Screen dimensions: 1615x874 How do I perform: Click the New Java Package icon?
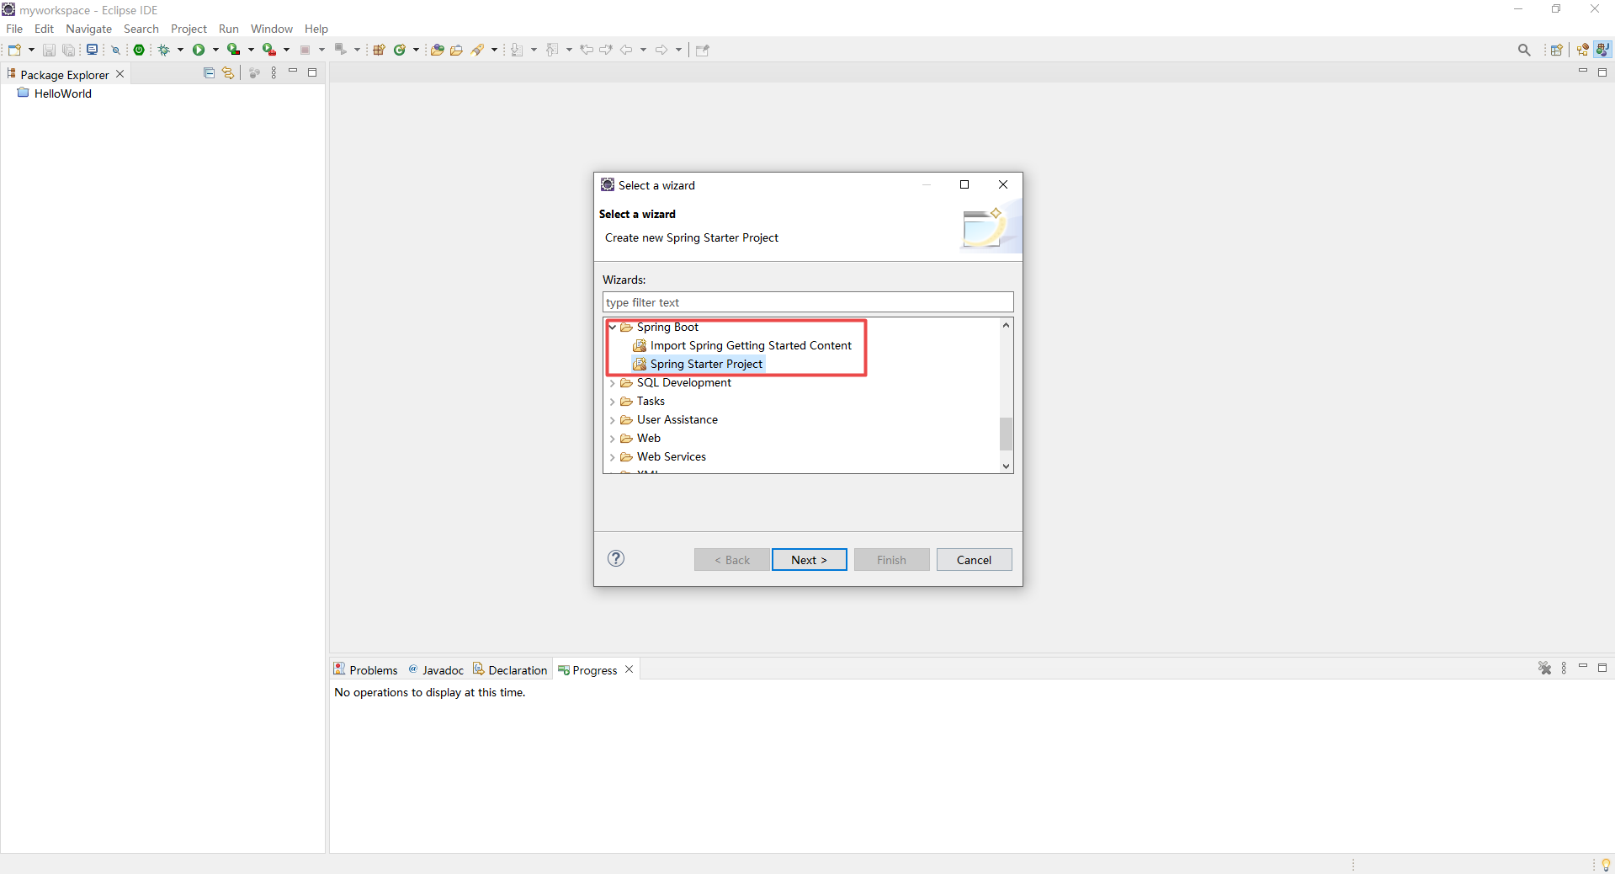click(x=379, y=50)
